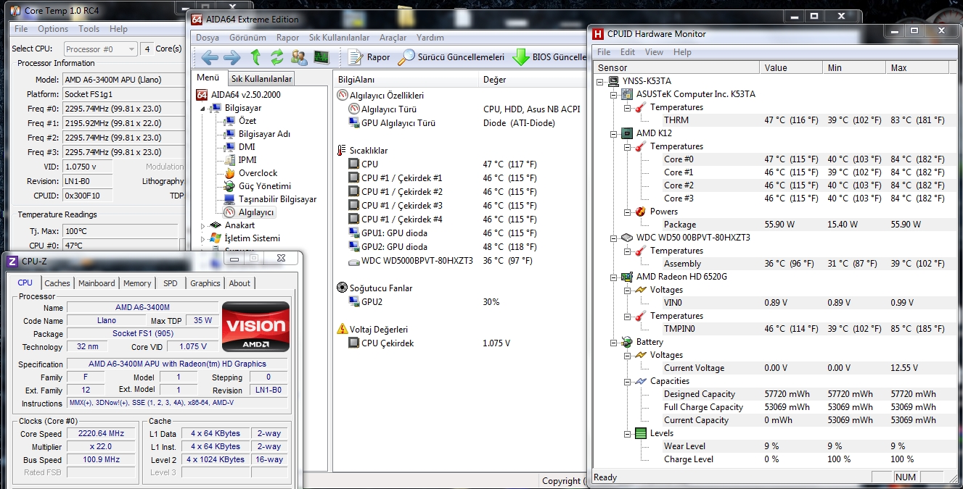The image size is (963, 489).
Task: Collapse the YNSS-K53TA root node in Hardware Monitor
Action: point(600,81)
